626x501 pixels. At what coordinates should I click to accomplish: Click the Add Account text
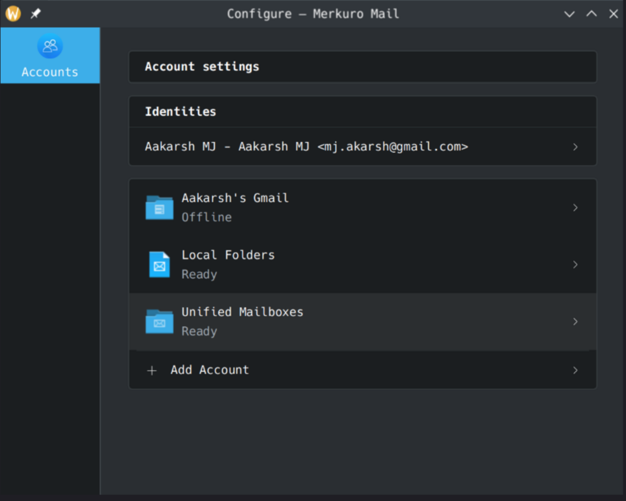click(209, 370)
